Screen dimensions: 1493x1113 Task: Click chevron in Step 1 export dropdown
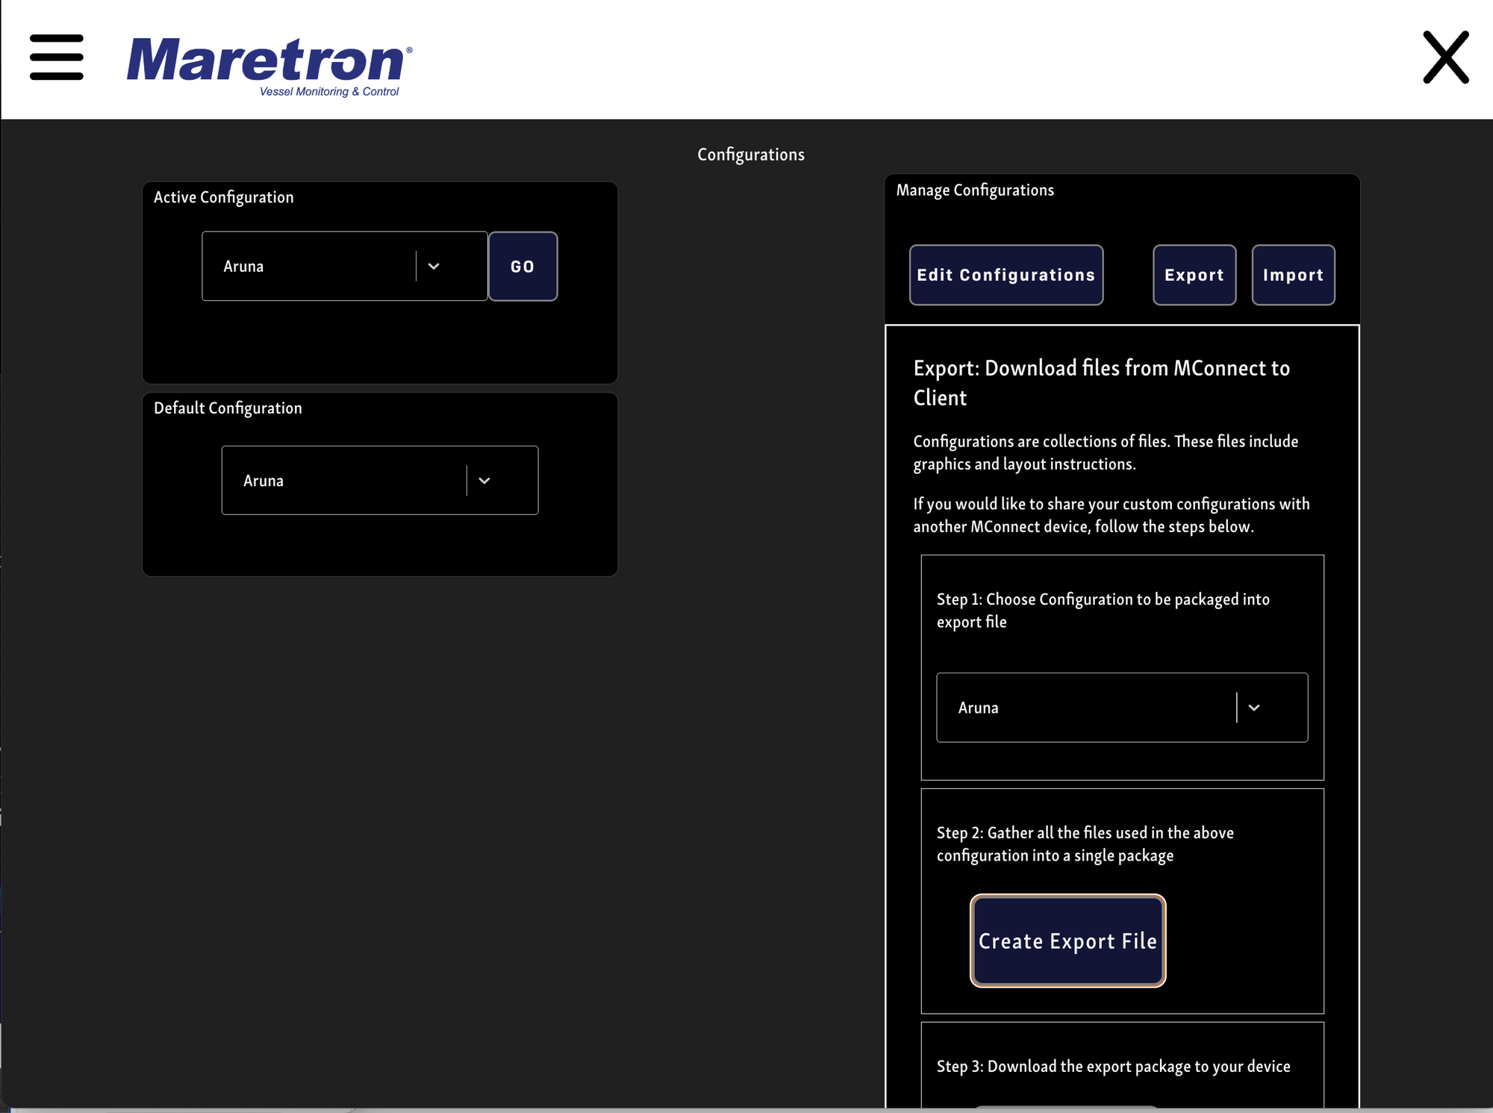[1254, 708]
